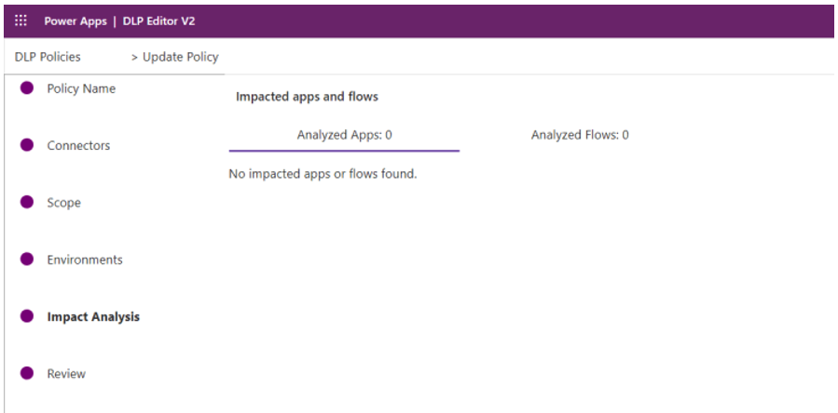This screenshot has width=838, height=413.
Task: Click the purple circle beside Environments
Action: point(27,260)
